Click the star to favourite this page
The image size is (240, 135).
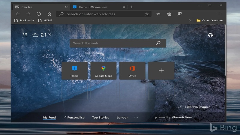coord(147,14)
